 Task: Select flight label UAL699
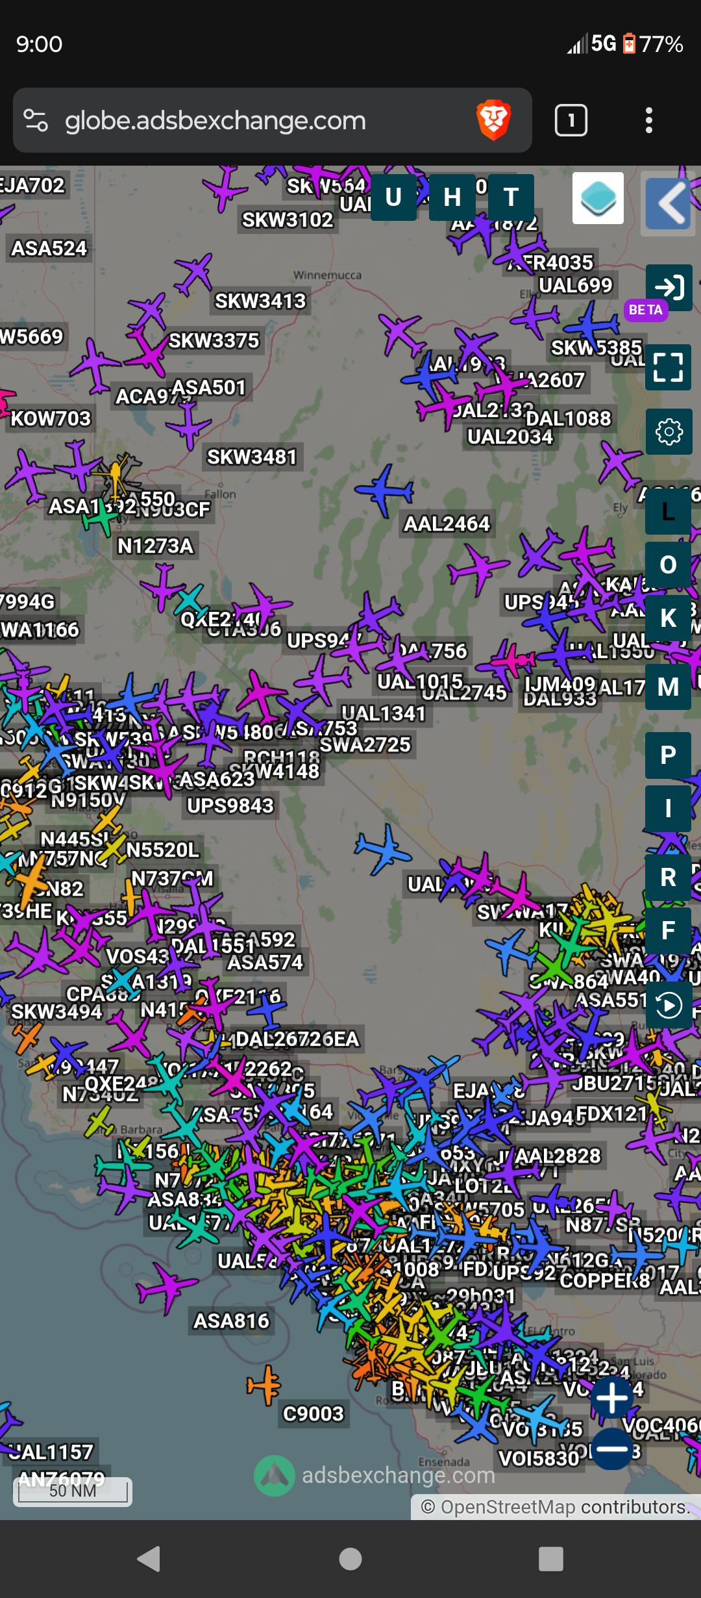pos(576,285)
